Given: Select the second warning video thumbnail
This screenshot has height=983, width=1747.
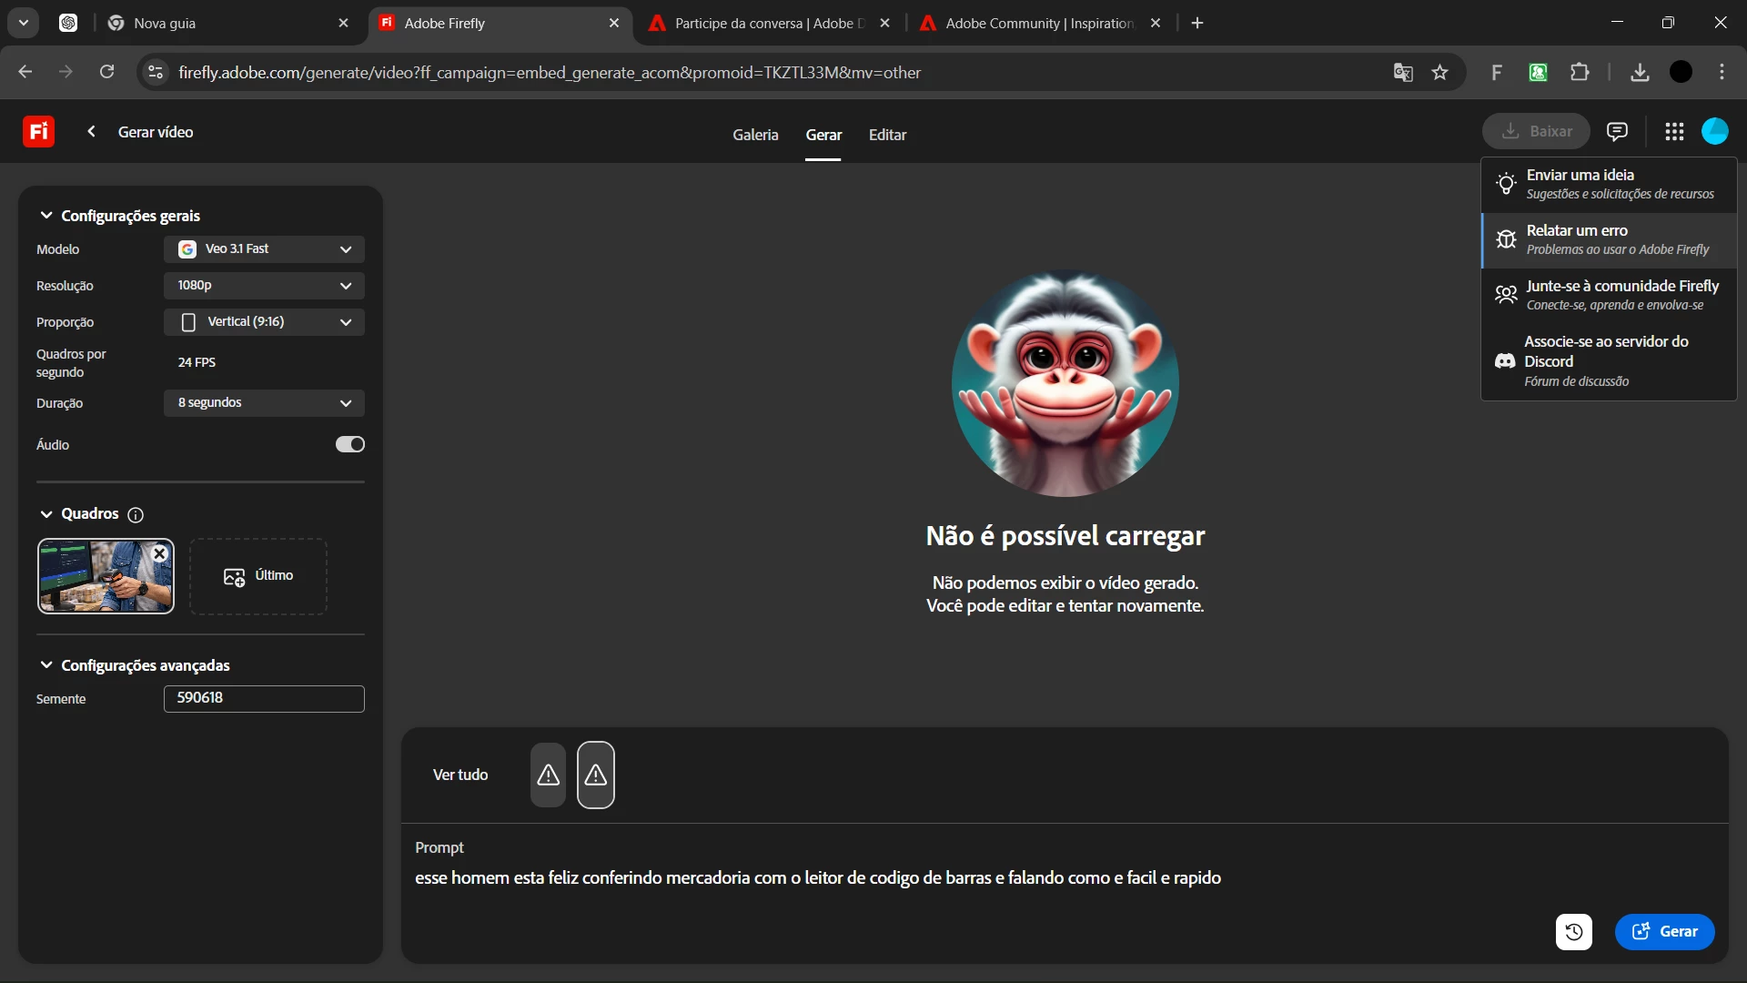Looking at the screenshot, I should tap(595, 775).
